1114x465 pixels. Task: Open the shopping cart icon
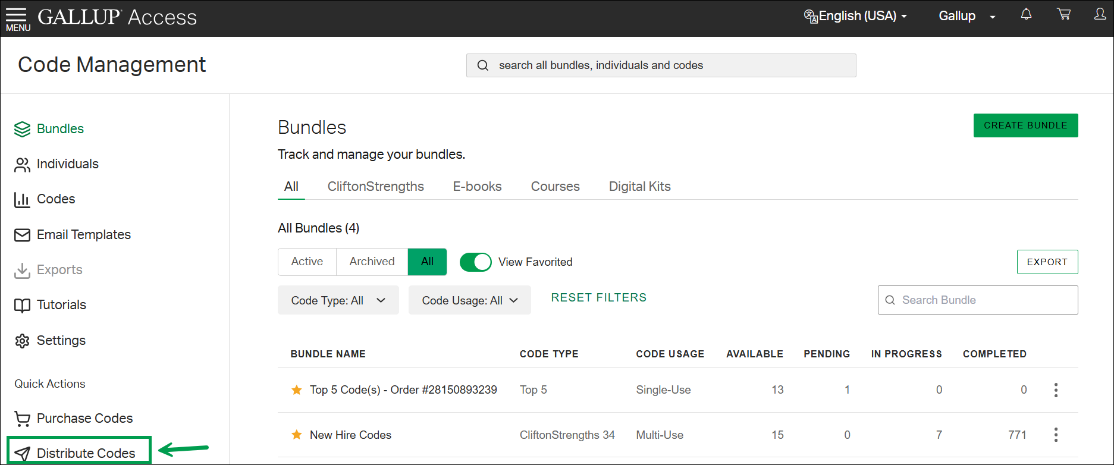(x=1064, y=14)
